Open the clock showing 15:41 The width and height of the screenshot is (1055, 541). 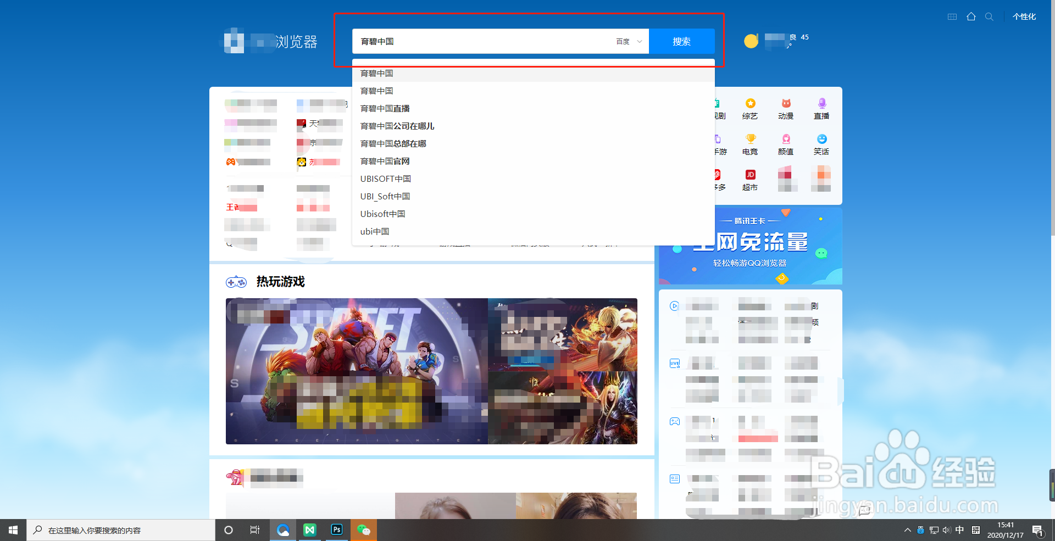coord(1006,530)
